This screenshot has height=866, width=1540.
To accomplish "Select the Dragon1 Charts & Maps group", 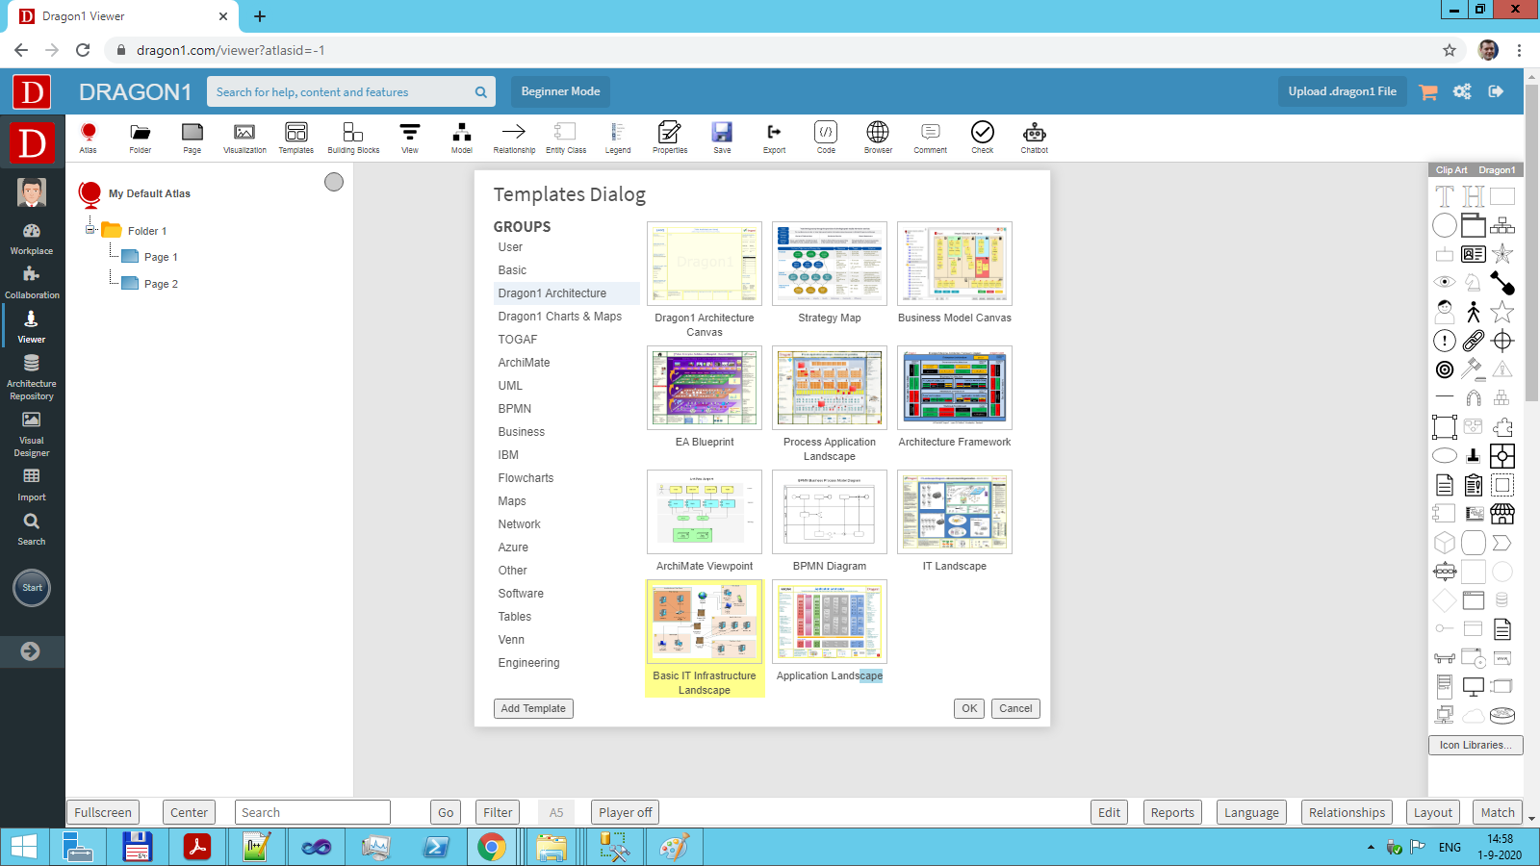I will (x=560, y=317).
